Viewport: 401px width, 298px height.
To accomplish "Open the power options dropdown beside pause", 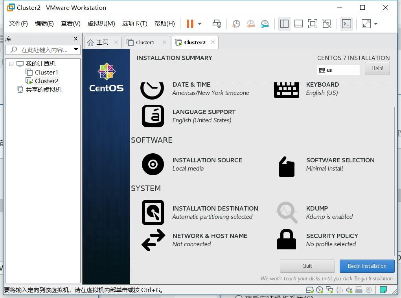I will [200, 24].
